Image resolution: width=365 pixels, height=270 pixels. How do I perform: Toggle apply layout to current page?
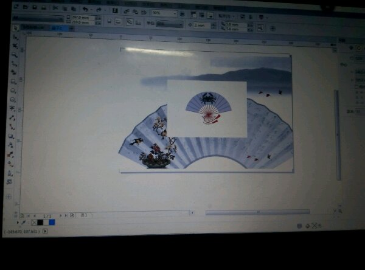click(138, 22)
